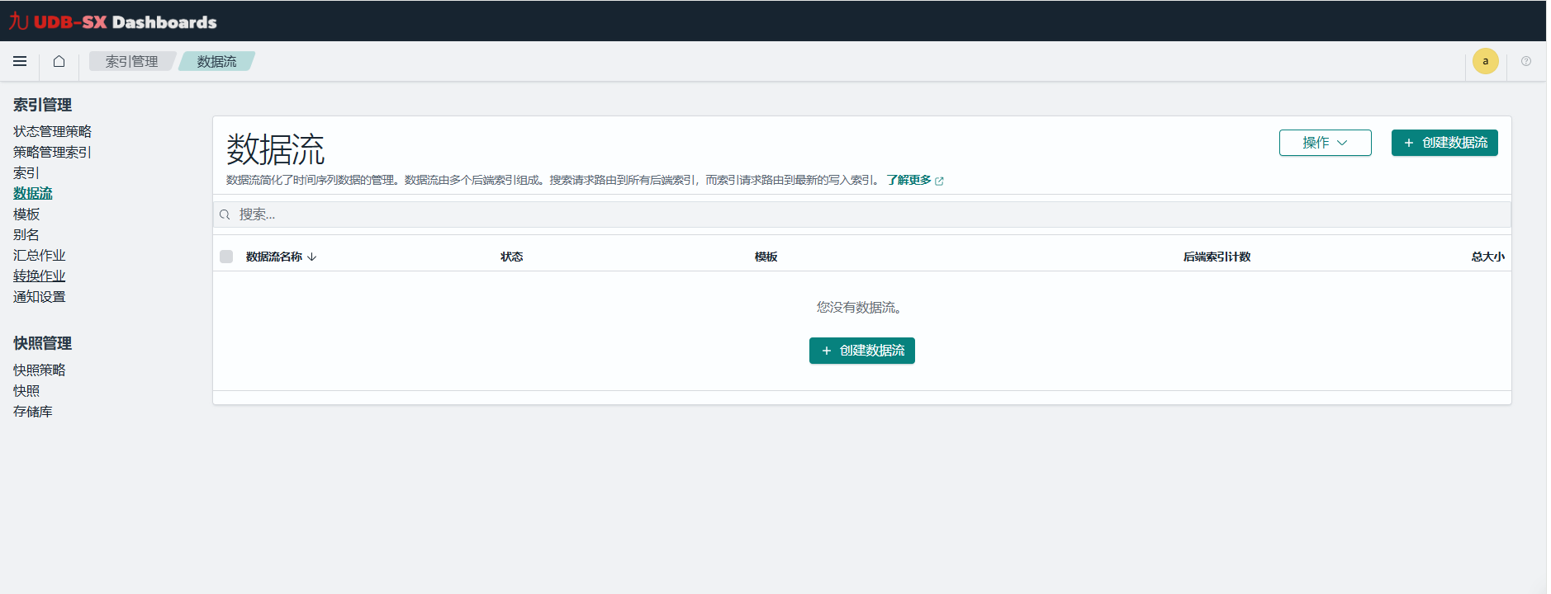Open 状态管理策略 in the sidebar
Viewport: 1551px width, 594px height.
52,131
